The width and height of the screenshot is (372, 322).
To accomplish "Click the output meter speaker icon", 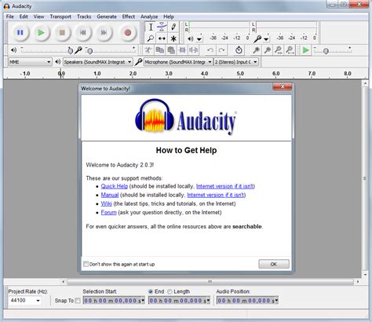I will [191, 38].
